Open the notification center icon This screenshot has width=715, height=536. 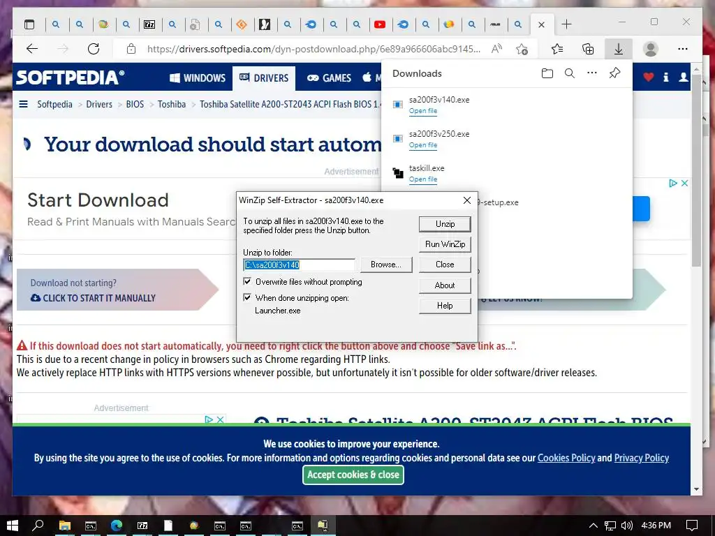pos(692,526)
